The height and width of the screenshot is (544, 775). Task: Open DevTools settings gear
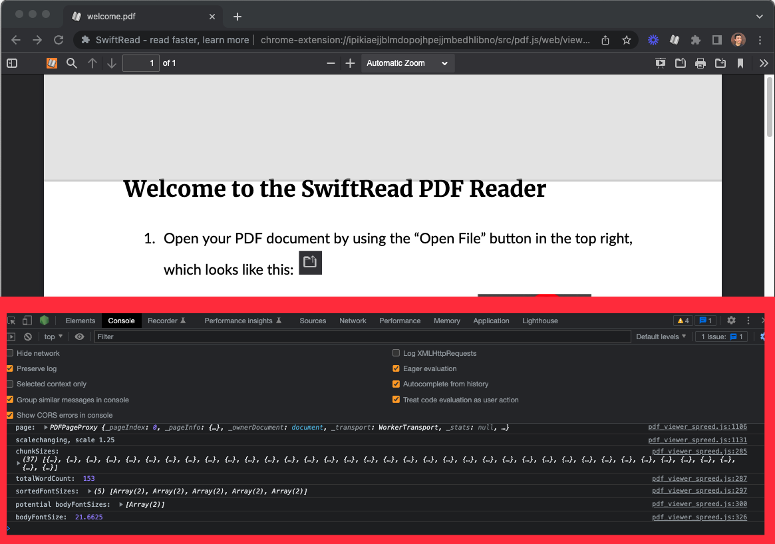732,321
